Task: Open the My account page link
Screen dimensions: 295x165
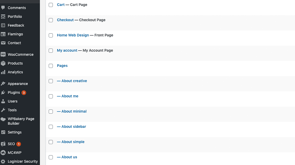Action: 67,50
